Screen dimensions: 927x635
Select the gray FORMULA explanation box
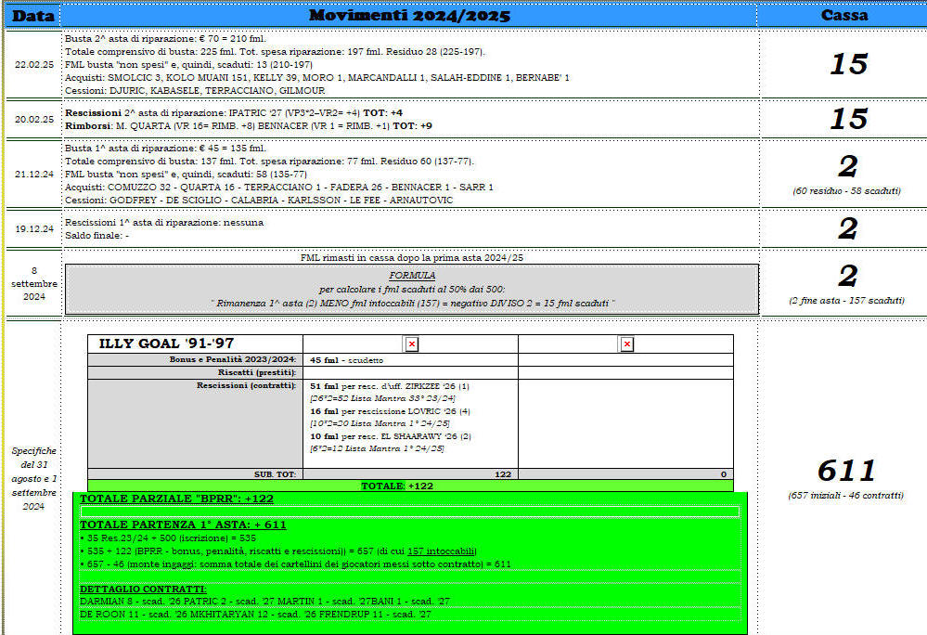pyautogui.click(x=411, y=289)
